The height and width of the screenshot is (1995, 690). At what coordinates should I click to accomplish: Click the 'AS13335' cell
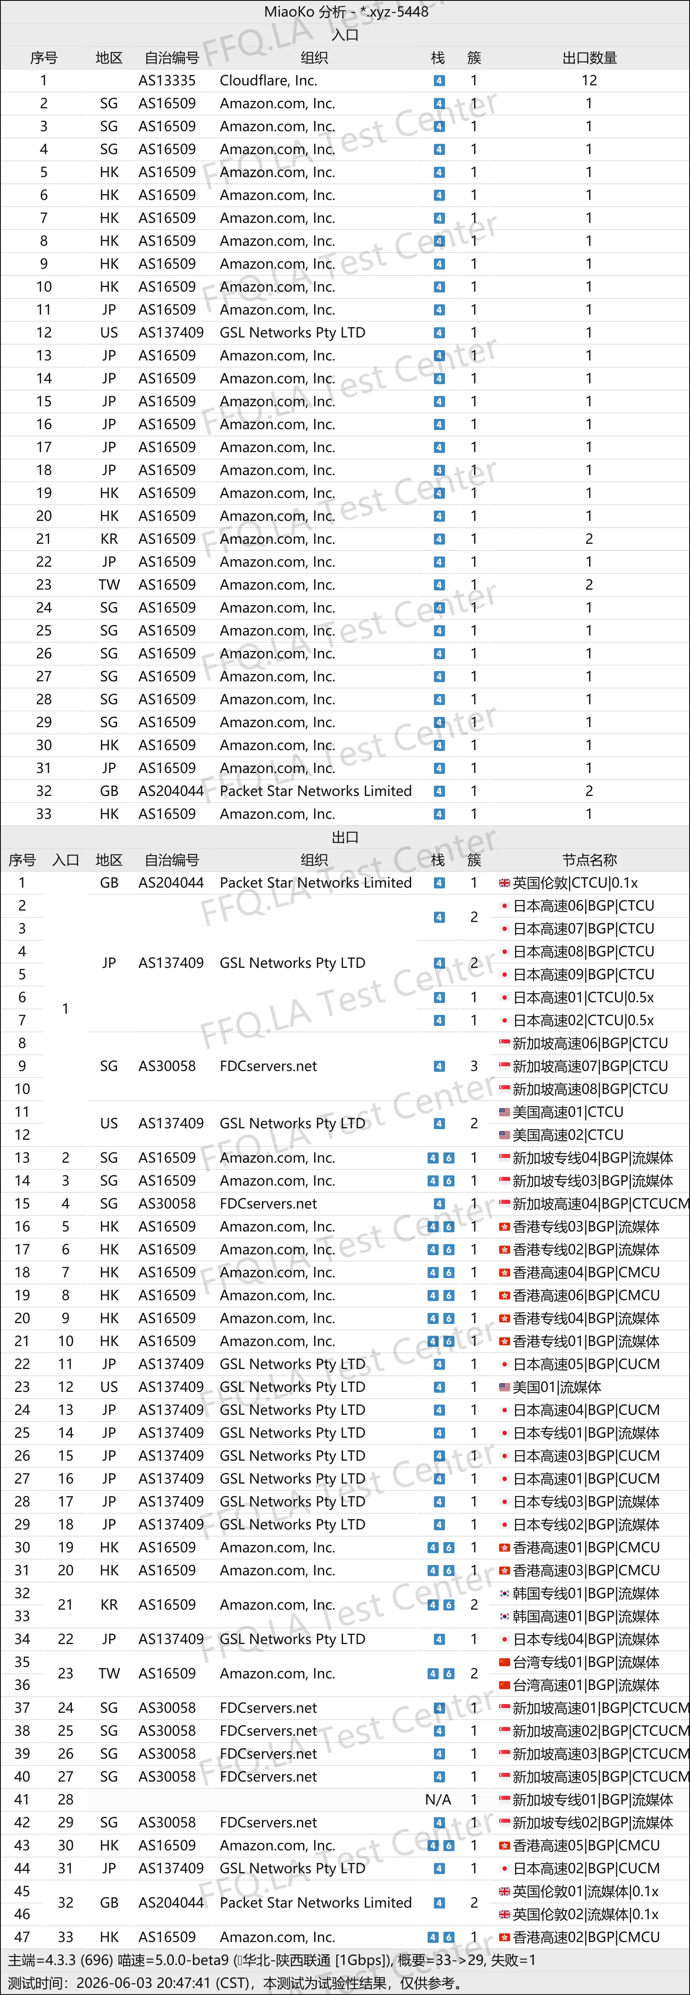(x=167, y=81)
